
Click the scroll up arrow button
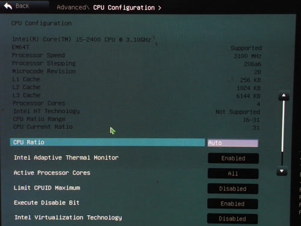[284, 96]
